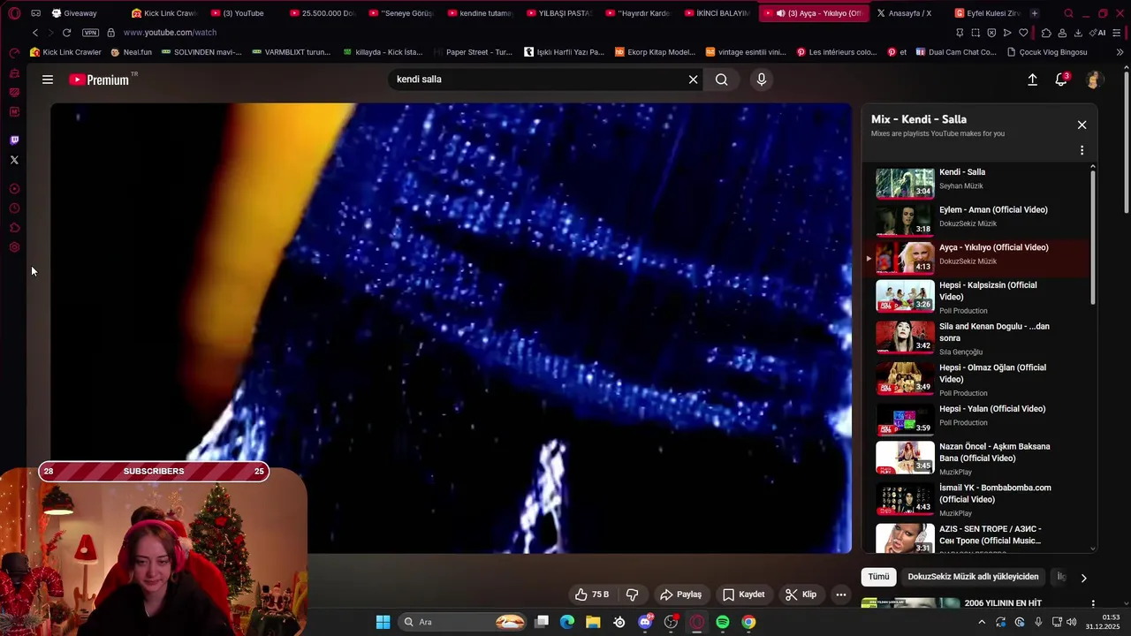Image resolution: width=1131 pixels, height=636 pixels.
Task: Open Nazan Öncel - Aşkım Baksana Bana
Action: pos(976,458)
